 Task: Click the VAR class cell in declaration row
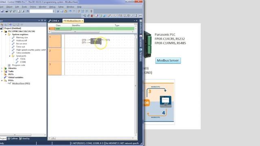point(63,29)
